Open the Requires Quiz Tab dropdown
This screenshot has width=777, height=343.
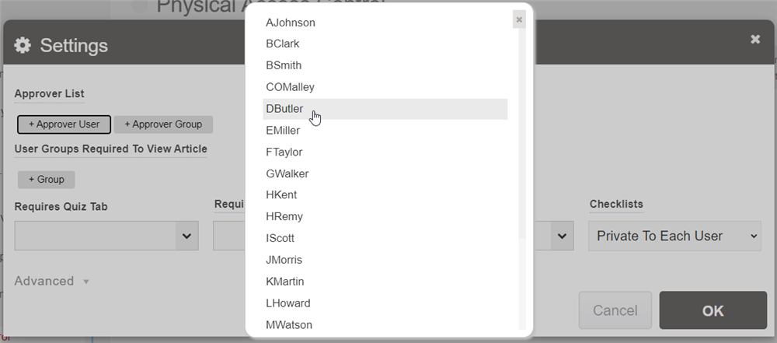(x=106, y=236)
